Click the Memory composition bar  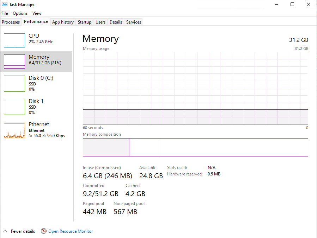click(195, 147)
